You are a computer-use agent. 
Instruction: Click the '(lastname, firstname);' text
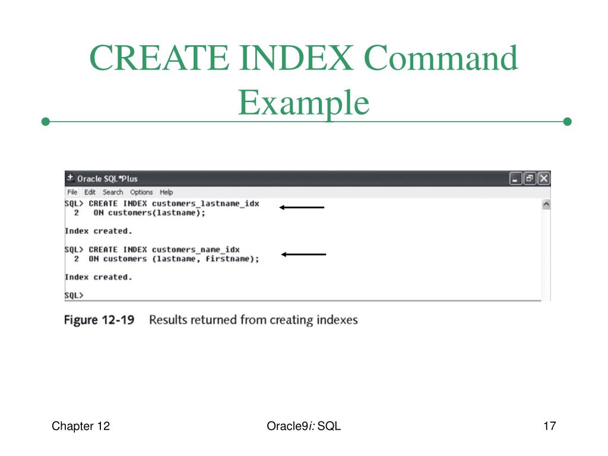[x=205, y=259]
